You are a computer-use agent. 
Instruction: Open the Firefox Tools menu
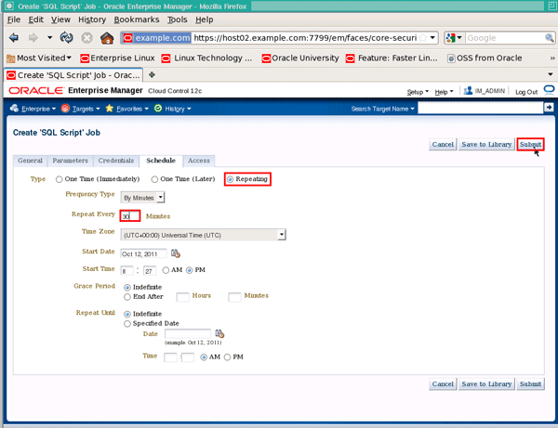[178, 19]
